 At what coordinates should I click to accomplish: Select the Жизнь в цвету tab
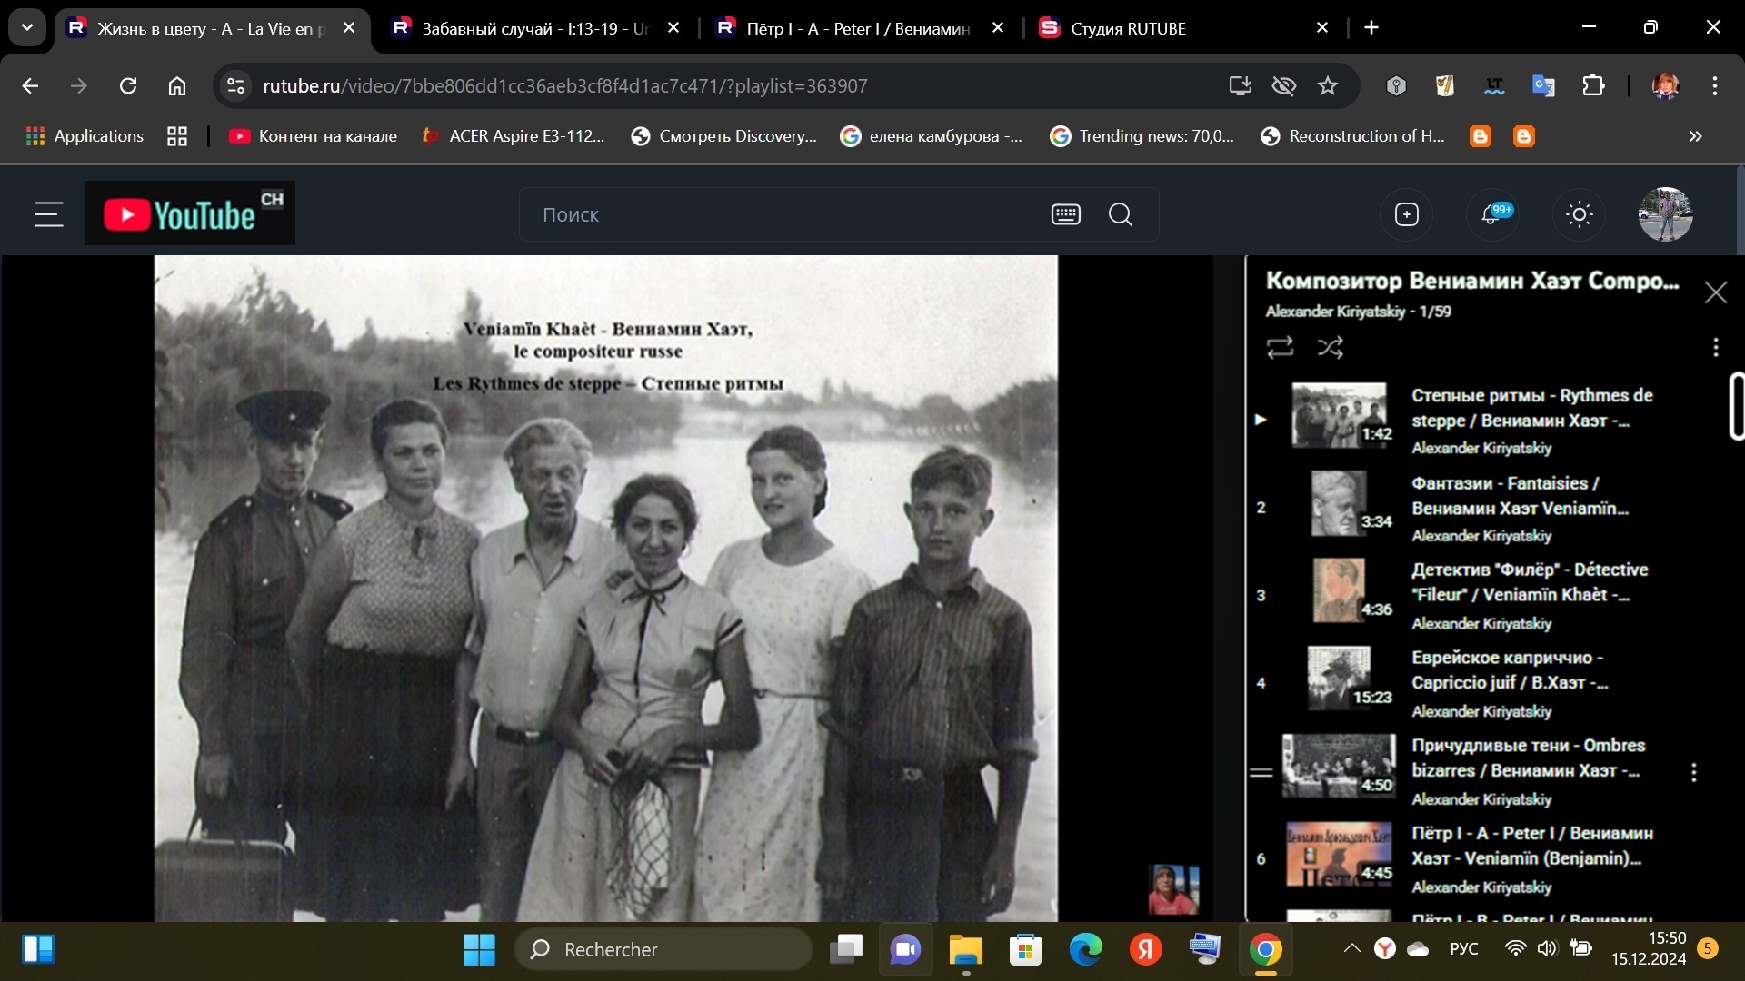[x=211, y=28]
